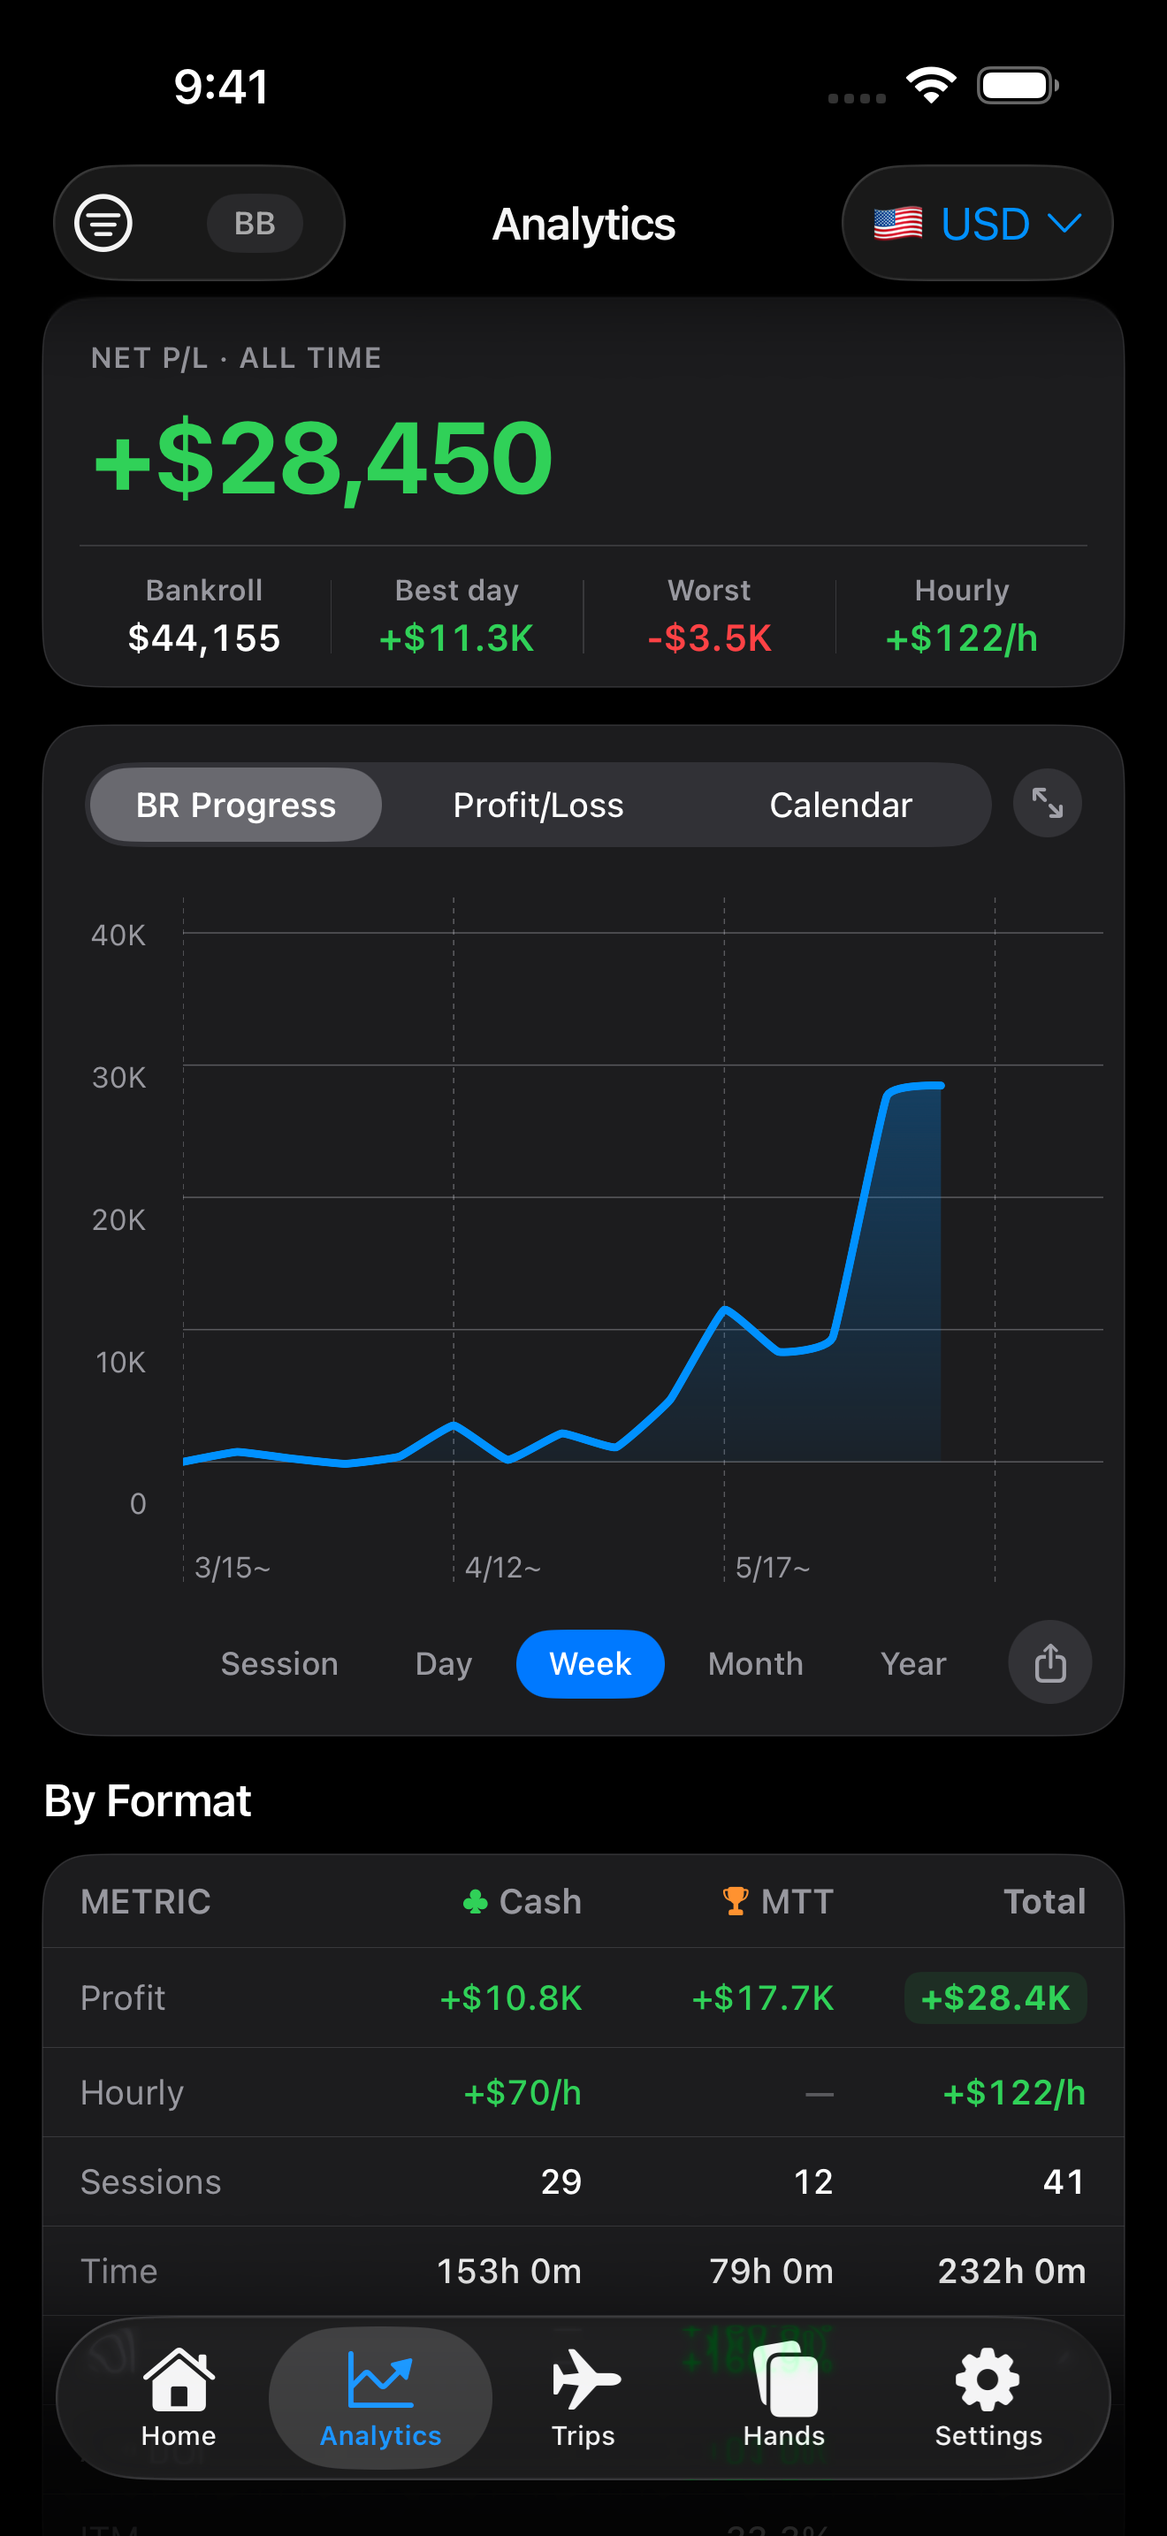Select the BR Progress segment
This screenshot has height=2536, width=1167.
click(236, 806)
